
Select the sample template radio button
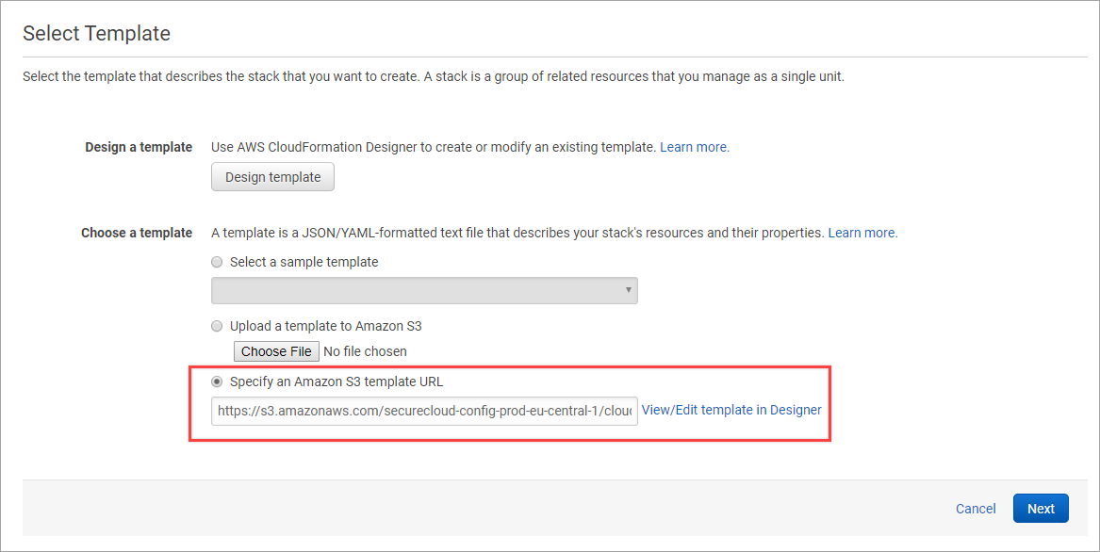click(218, 262)
